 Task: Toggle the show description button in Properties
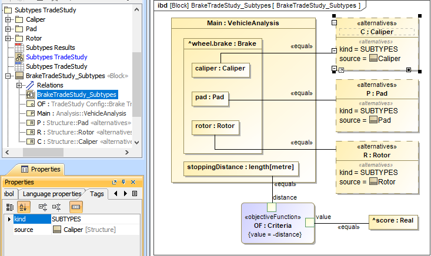(x=76, y=207)
